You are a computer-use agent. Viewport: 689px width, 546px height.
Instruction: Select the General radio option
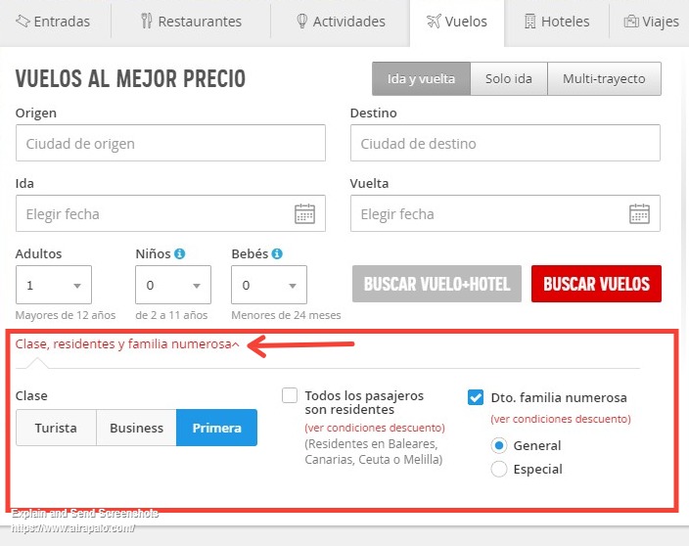[x=499, y=446]
